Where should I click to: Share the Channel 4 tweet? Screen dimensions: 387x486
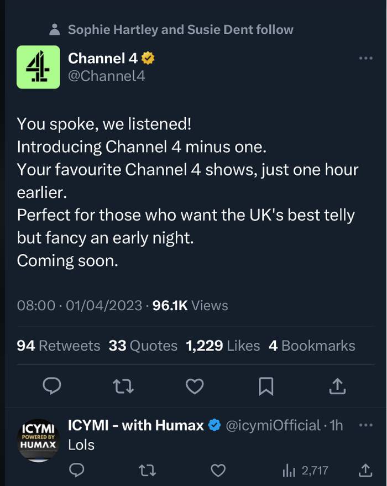click(x=338, y=386)
